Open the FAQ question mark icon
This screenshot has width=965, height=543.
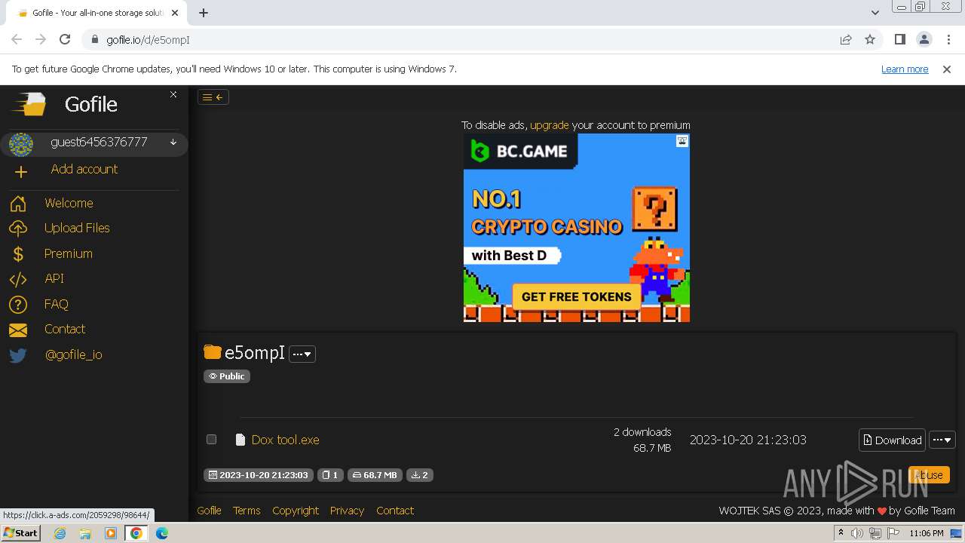click(x=18, y=305)
